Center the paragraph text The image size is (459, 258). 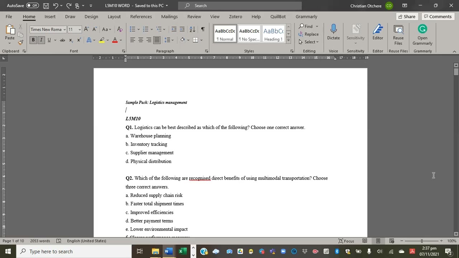(x=141, y=40)
